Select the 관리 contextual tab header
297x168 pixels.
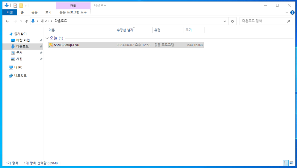pos(73,6)
